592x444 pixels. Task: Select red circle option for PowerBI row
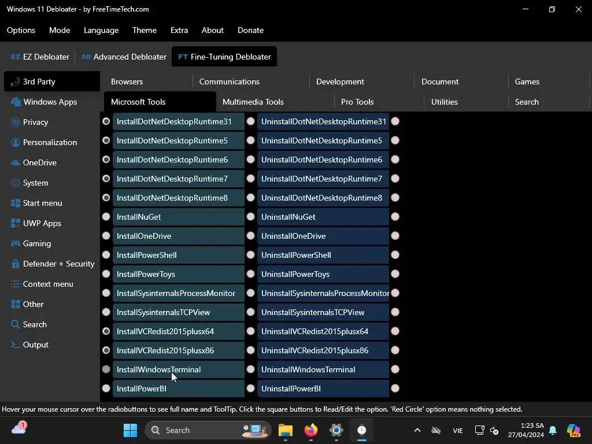[x=395, y=388]
